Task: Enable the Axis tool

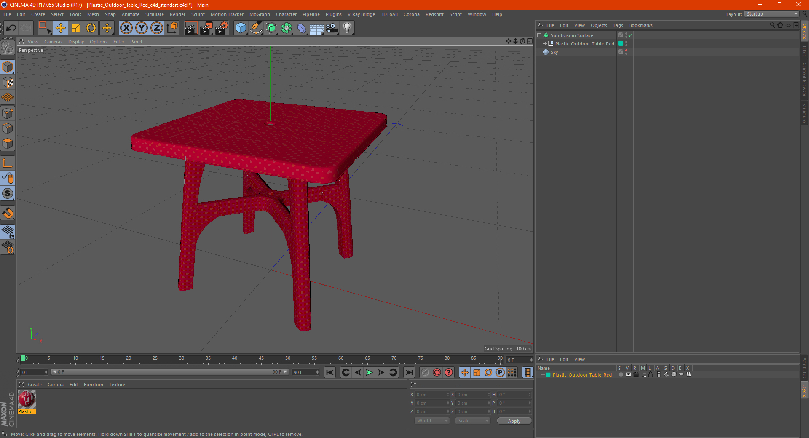Action: [8, 163]
